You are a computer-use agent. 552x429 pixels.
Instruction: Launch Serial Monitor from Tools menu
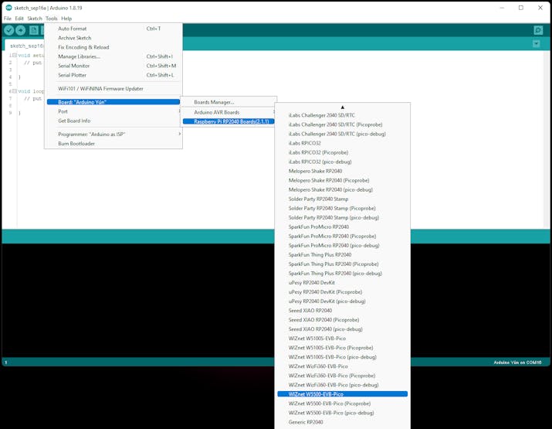click(x=113, y=66)
